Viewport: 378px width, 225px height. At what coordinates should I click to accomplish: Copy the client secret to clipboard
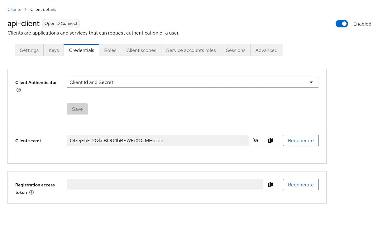tap(270, 140)
